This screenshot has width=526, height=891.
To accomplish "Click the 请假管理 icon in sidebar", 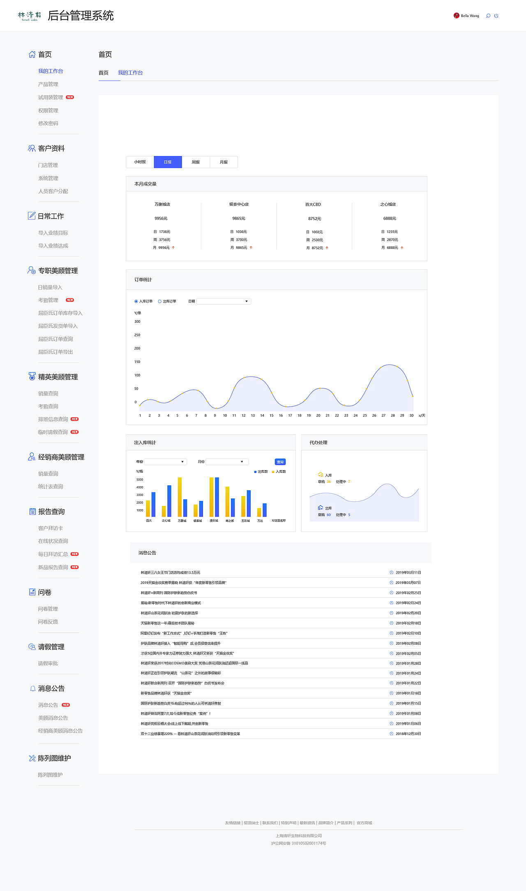I will [x=32, y=647].
